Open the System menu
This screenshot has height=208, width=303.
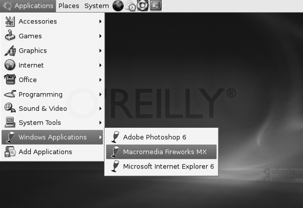coord(96,6)
